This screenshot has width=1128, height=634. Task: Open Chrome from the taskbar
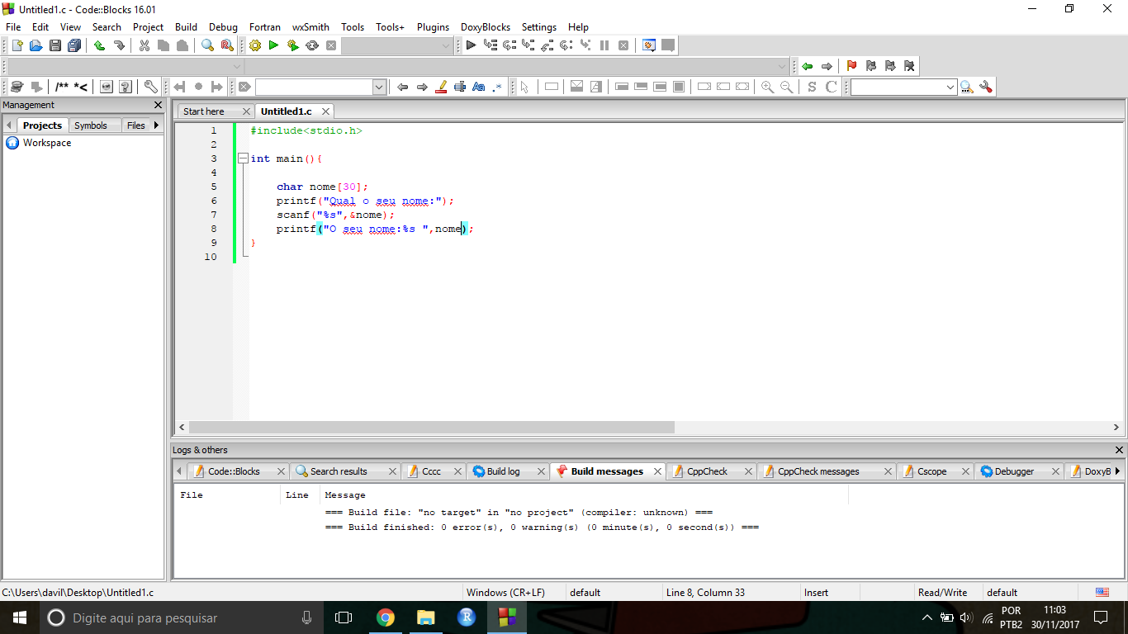[x=385, y=617]
